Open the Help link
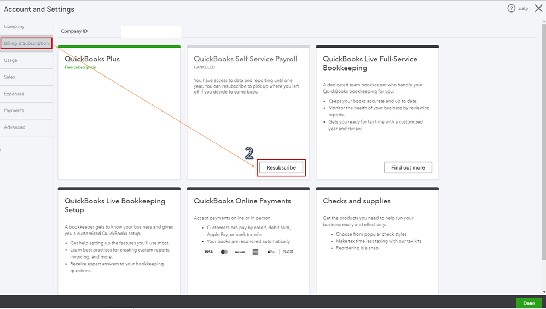The height and width of the screenshot is (309, 546). point(522,8)
